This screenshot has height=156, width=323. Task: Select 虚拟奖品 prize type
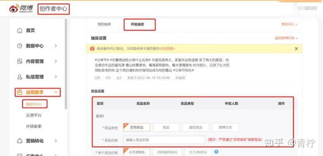196,127
